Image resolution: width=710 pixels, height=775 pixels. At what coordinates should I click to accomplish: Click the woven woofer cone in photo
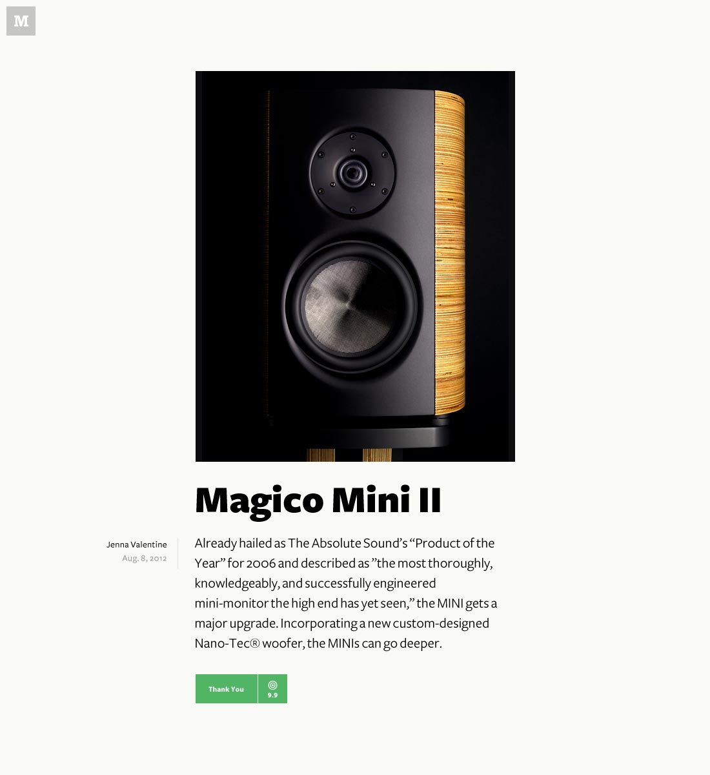[x=350, y=306]
